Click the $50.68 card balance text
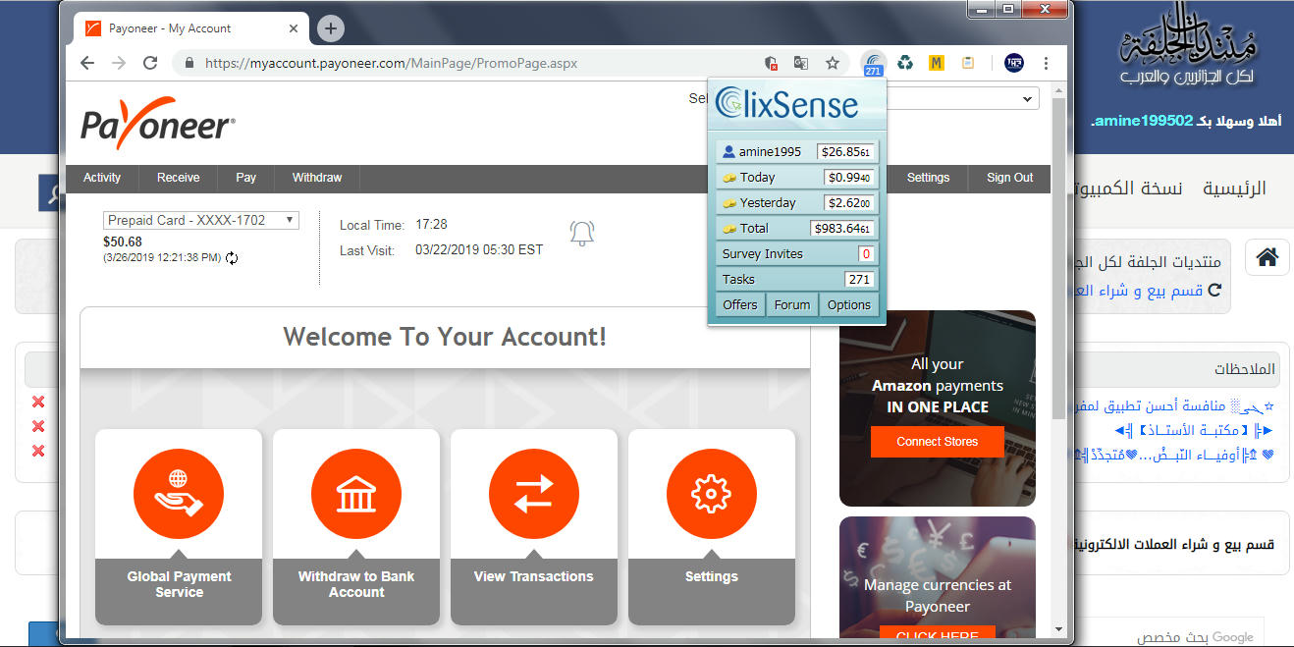The image size is (1294, 647). [123, 242]
